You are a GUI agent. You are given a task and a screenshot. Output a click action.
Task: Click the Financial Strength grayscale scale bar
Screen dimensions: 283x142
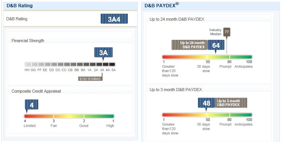pyautogui.click(x=70, y=64)
